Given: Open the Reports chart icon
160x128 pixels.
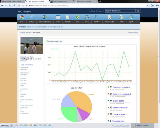Looking at the screenshot, I should 131,17.
